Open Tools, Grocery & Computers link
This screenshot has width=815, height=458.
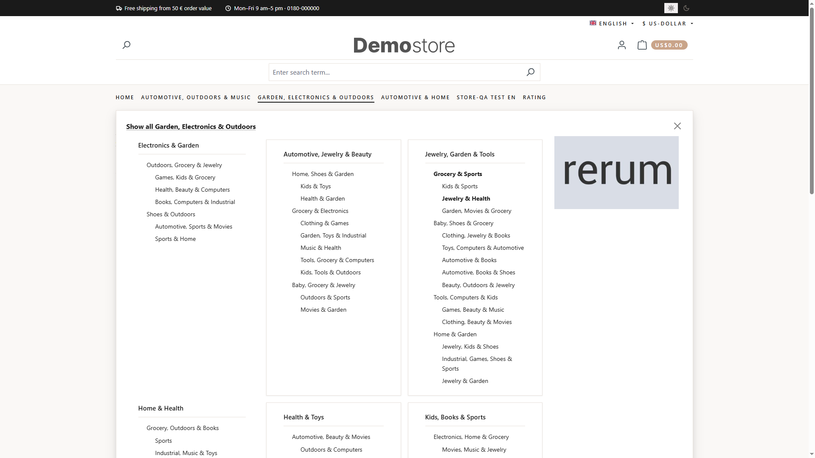(337, 260)
